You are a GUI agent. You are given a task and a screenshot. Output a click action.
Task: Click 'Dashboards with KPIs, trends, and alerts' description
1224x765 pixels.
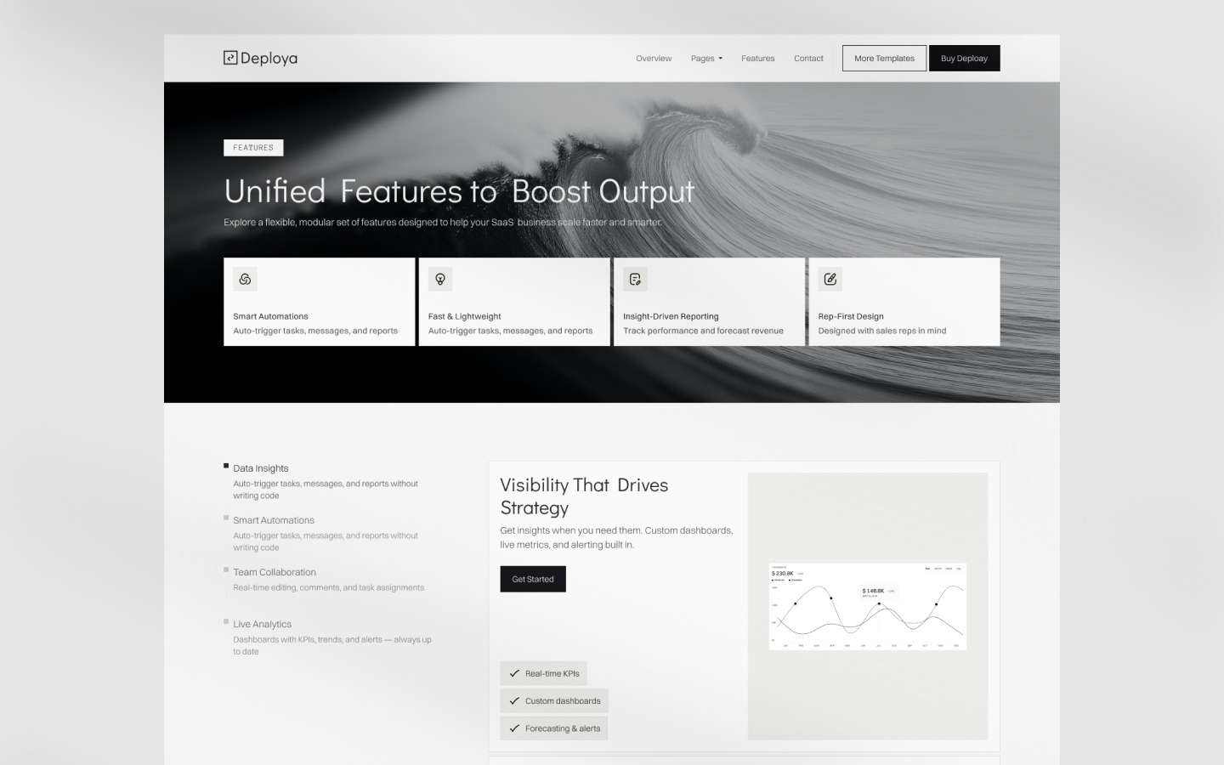(x=332, y=645)
